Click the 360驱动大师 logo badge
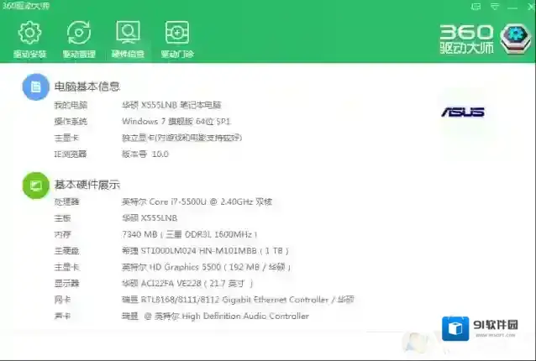The image size is (536, 361). 512,37
